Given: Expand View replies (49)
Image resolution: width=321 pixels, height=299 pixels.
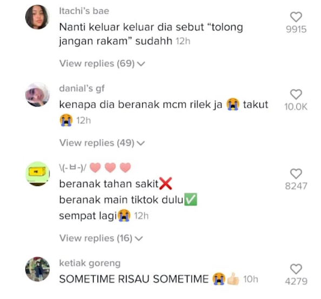Looking at the screenshot, I should click(102, 143).
